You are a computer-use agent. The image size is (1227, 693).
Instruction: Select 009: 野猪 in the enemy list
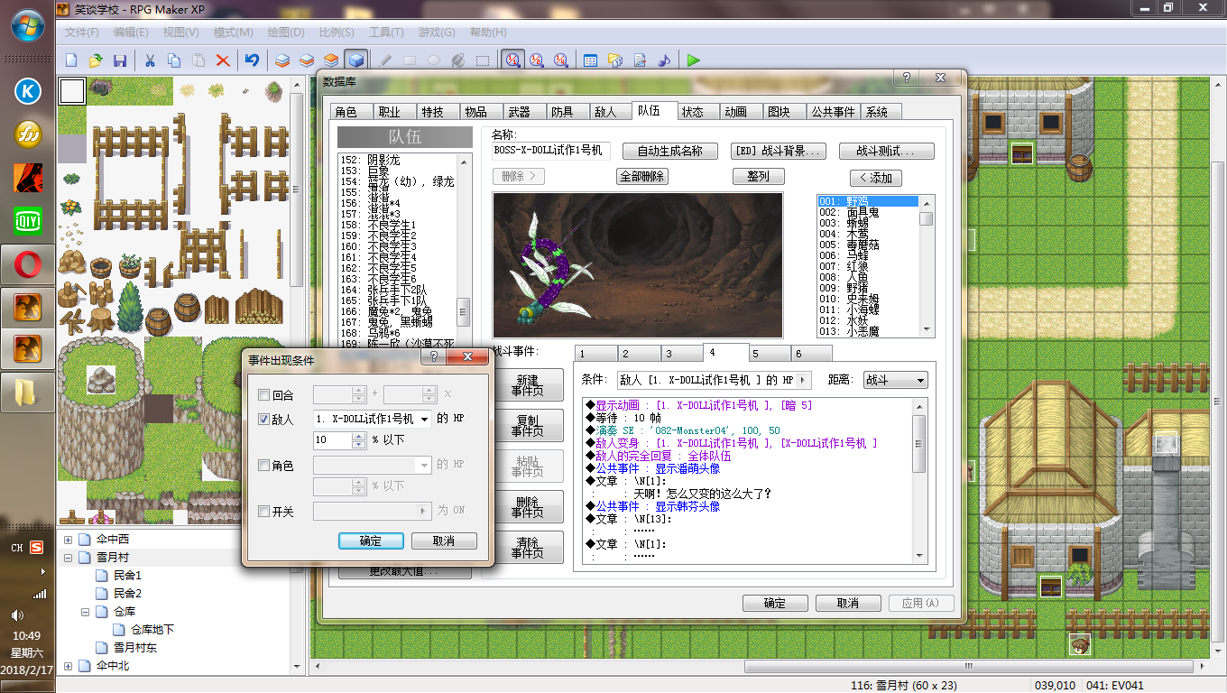tap(867, 288)
